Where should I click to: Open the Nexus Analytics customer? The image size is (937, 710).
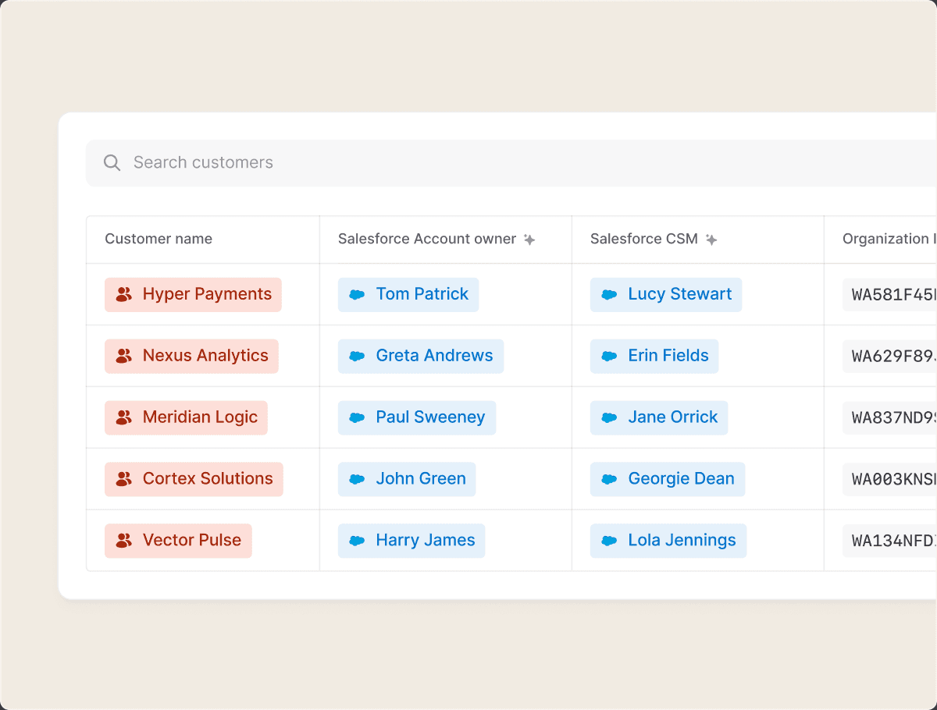pyautogui.click(x=191, y=357)
